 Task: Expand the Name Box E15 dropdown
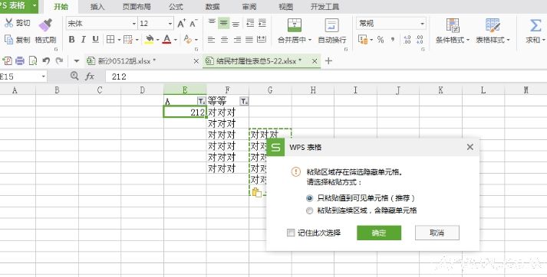(x=44, y=77)
